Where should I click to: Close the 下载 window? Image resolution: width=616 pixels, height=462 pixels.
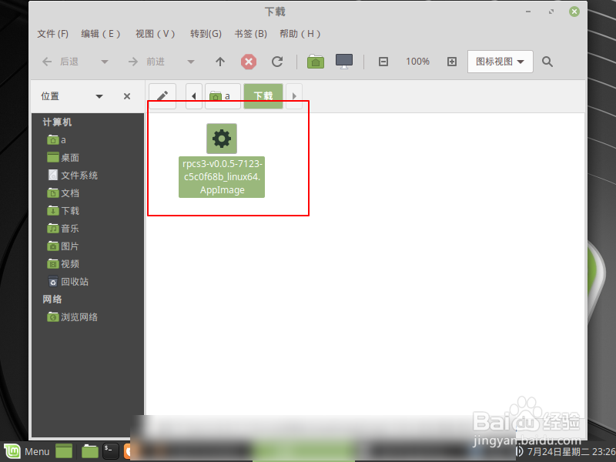[574, 12]
